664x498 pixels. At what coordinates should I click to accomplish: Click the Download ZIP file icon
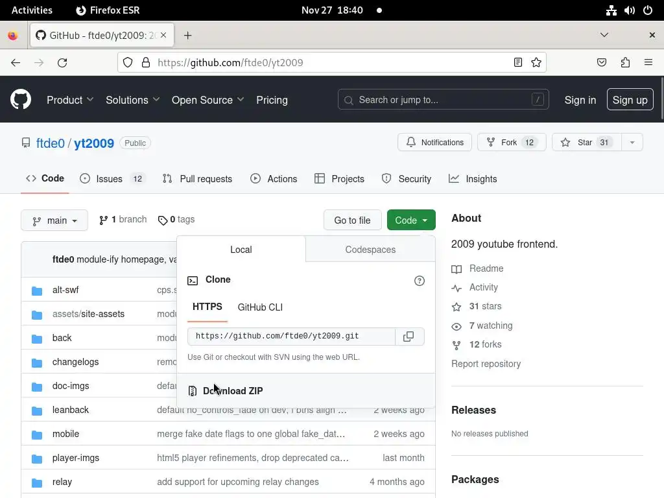coord(192,391)
